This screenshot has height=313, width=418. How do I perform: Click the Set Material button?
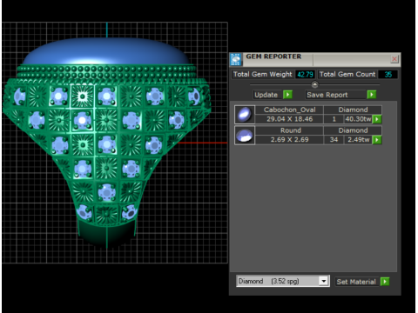tap(357, 282)
